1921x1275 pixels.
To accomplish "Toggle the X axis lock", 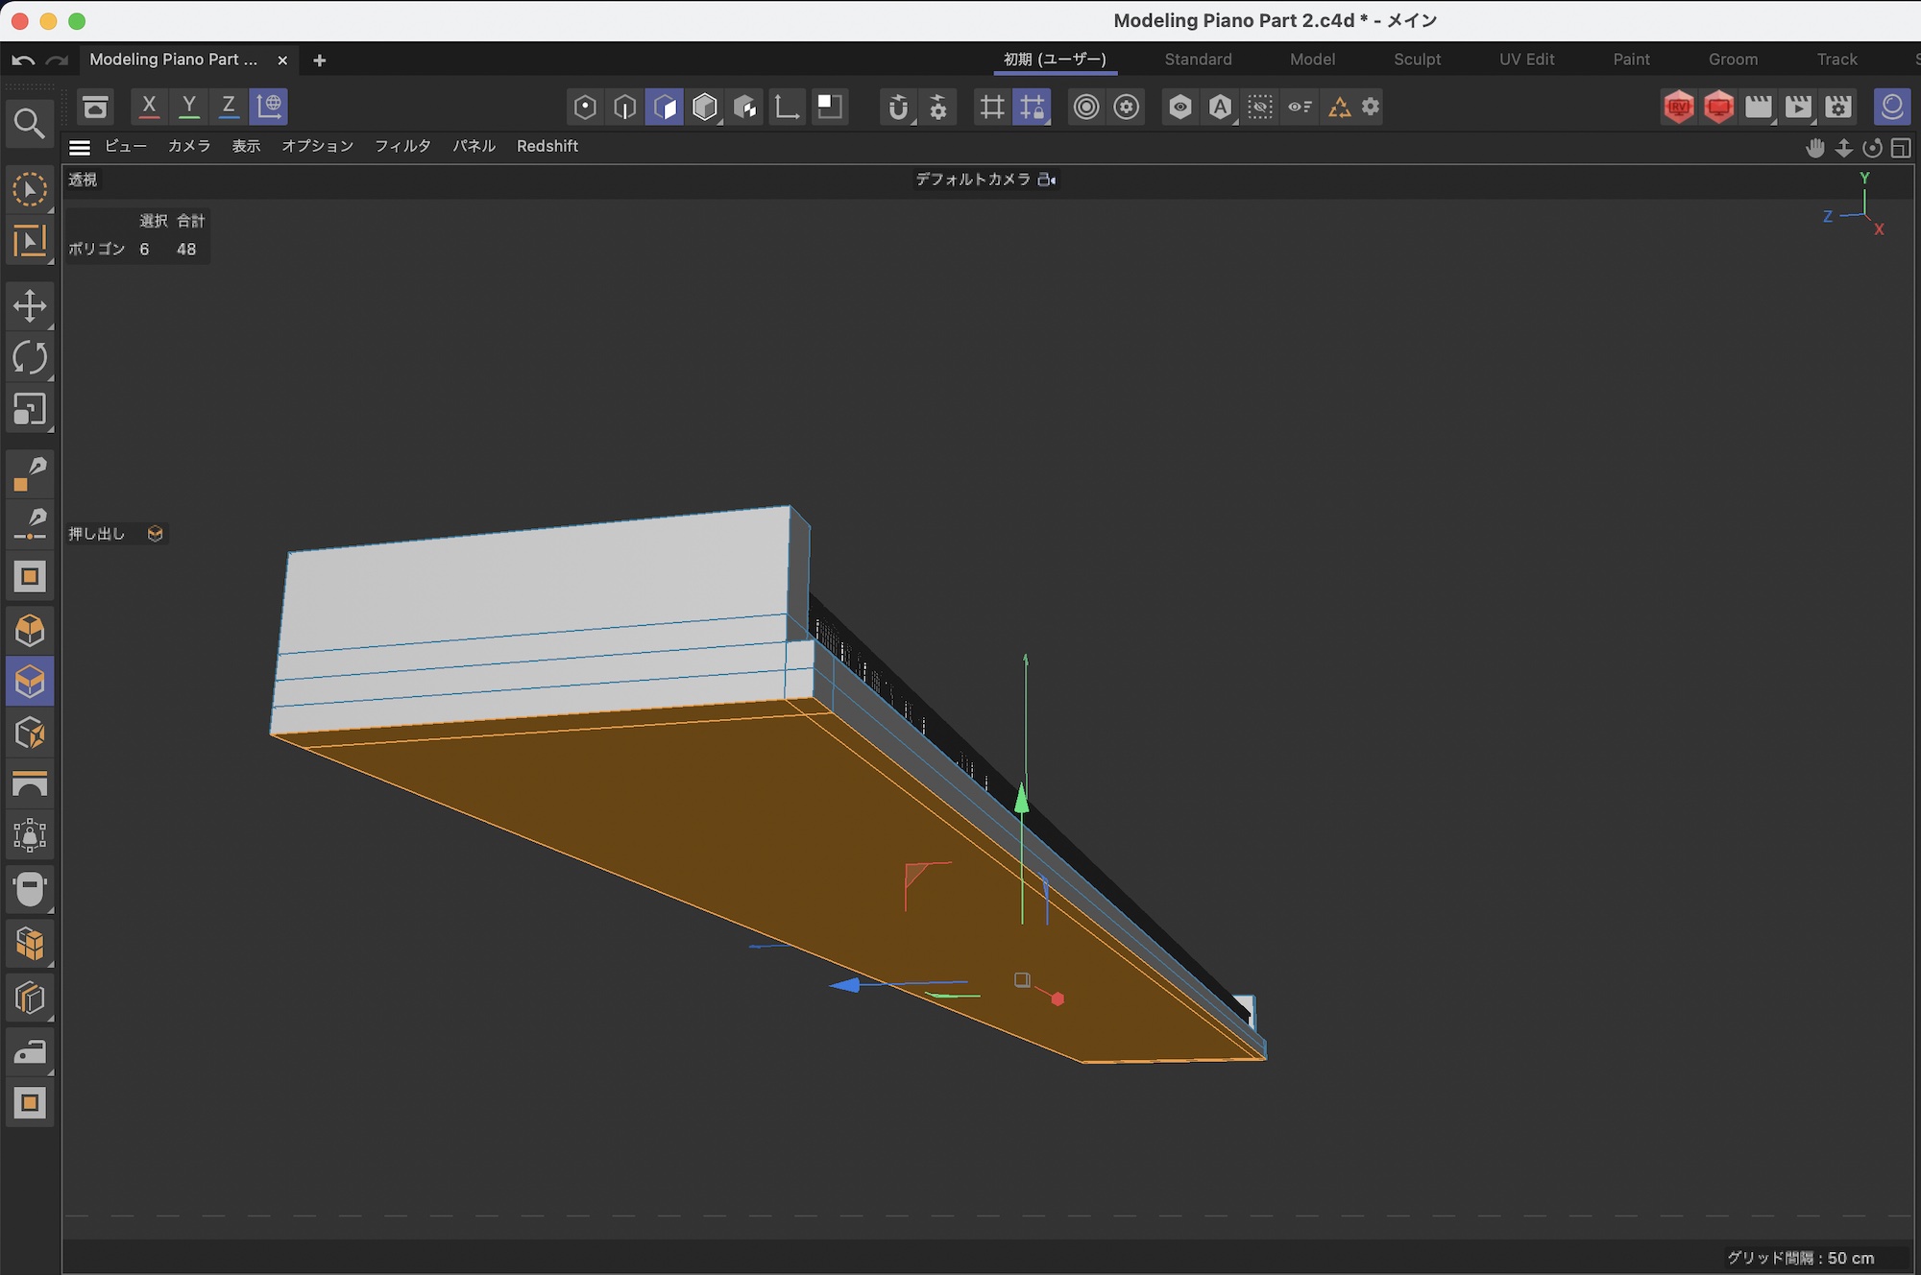I will tap(149, 107).
